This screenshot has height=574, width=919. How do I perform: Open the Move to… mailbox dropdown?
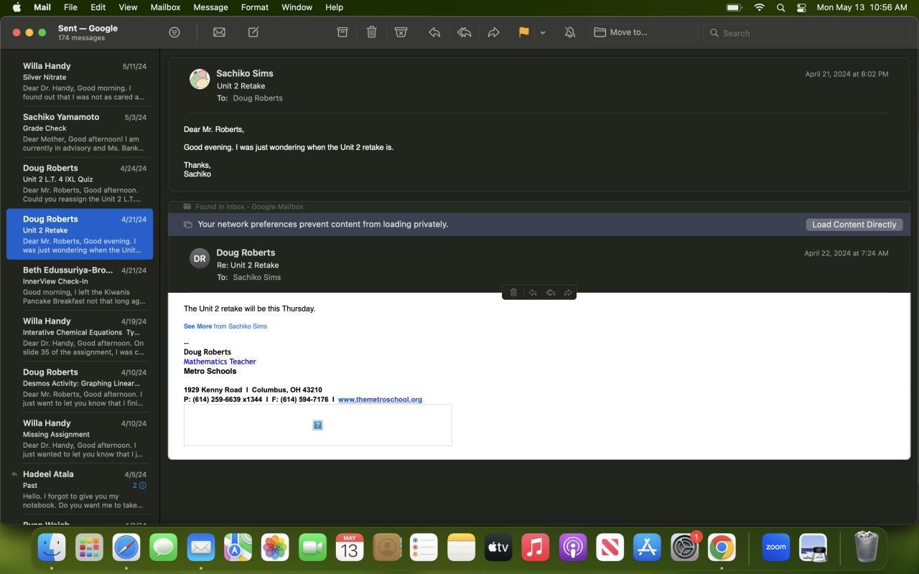point(644,32)
